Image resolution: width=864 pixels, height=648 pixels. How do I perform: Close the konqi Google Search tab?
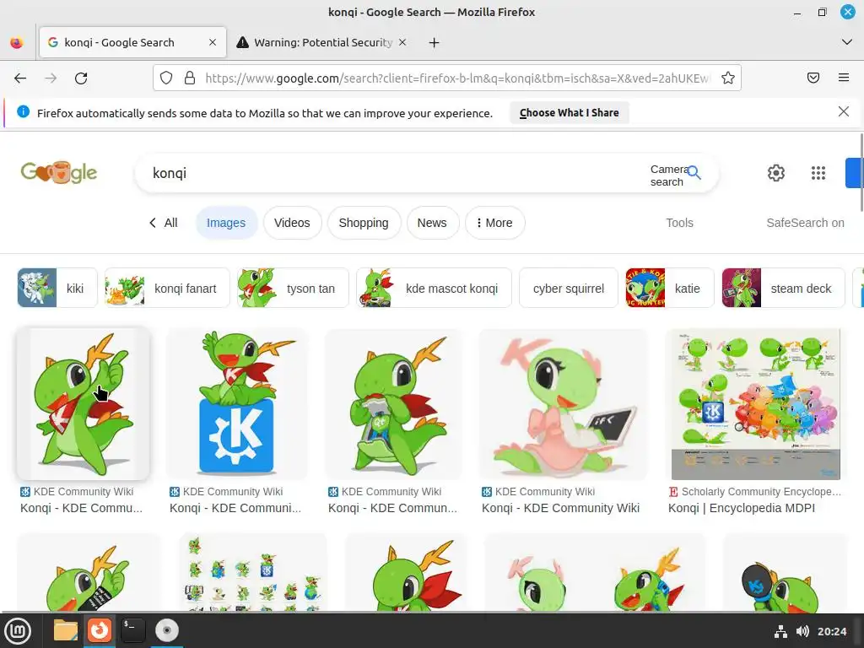(213, 42)
